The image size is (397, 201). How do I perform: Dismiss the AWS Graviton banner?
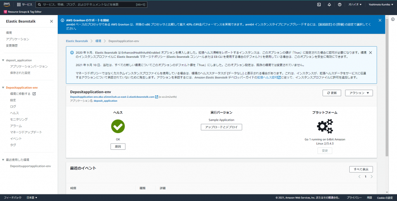(380, 20)
